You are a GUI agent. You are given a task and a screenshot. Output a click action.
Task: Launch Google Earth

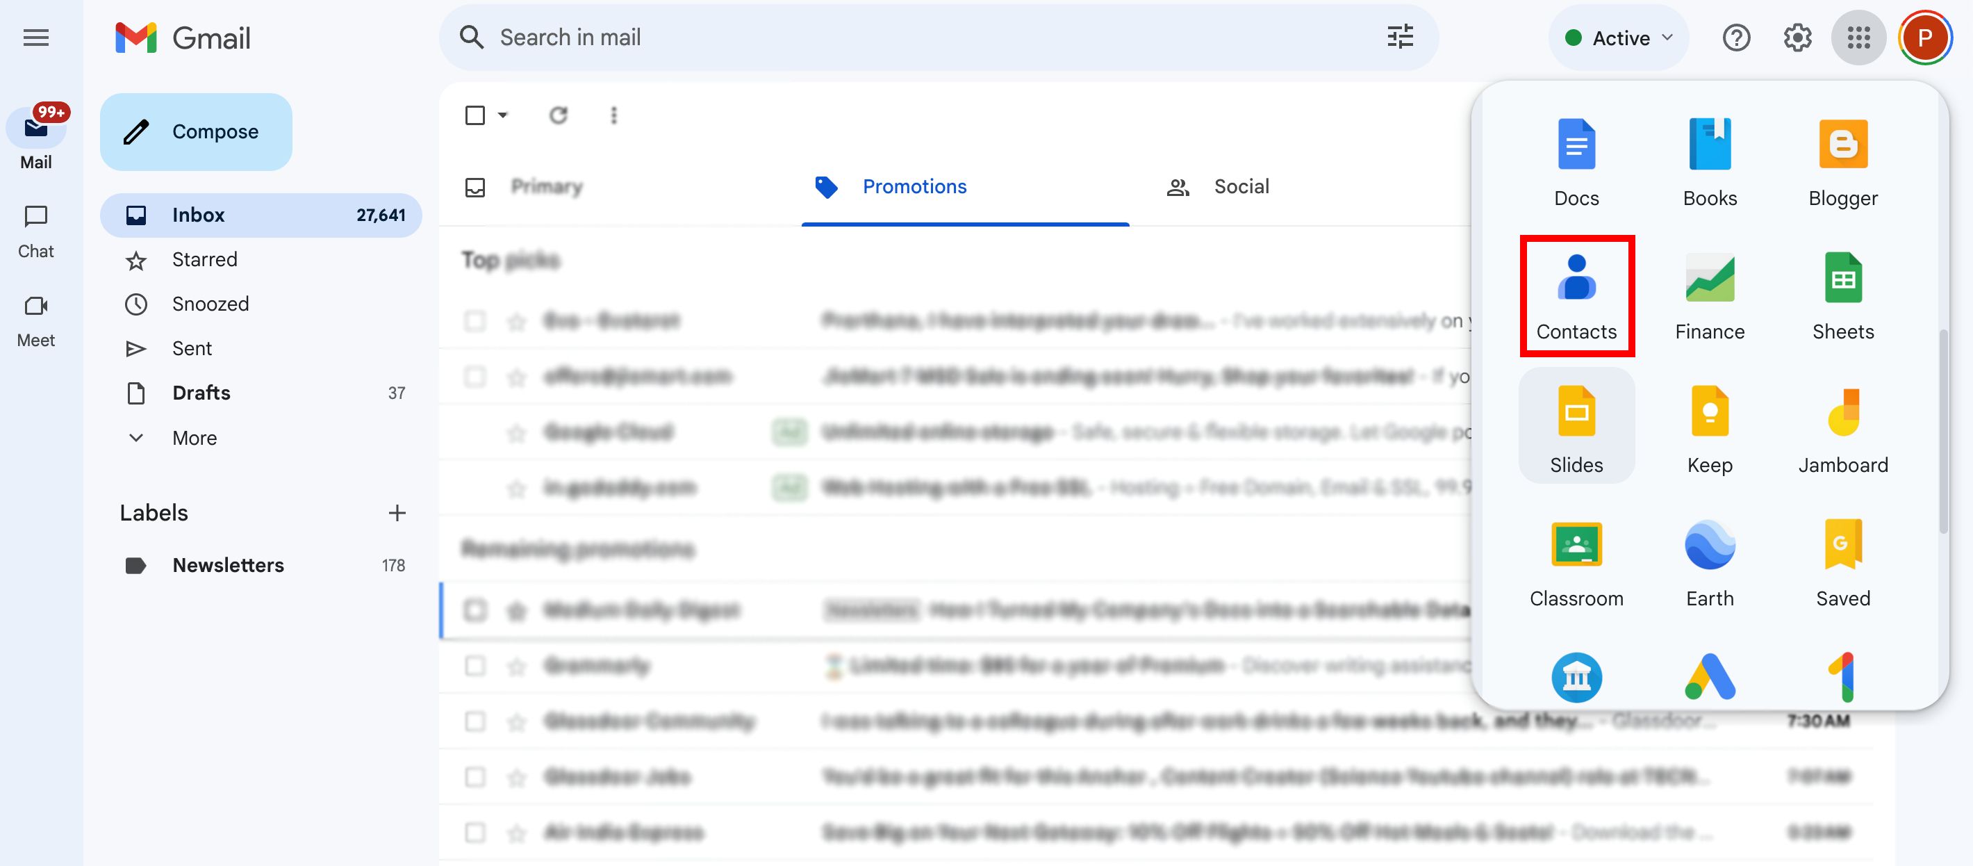[x=1710, y=562]
